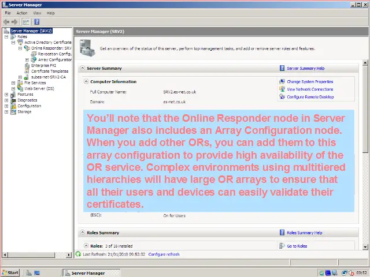
Task: Collapse the Roles tree node
Action: coord(6,36)
